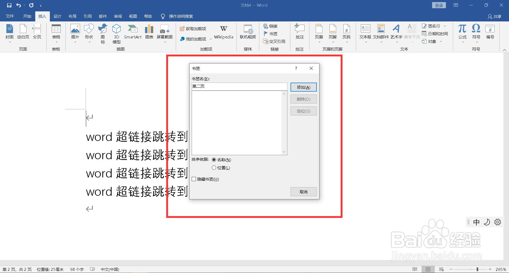Switch to Web Layout view in status bar
The height and width of the screenshot is (273, 509).
click(x=441, y=269)
